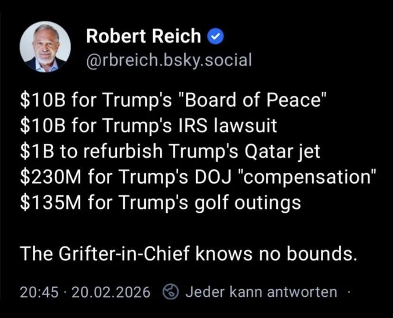This screenshot has width=393, height=318.
Task: Click the DOJ "compensation" line
Action: coord(199,177)
